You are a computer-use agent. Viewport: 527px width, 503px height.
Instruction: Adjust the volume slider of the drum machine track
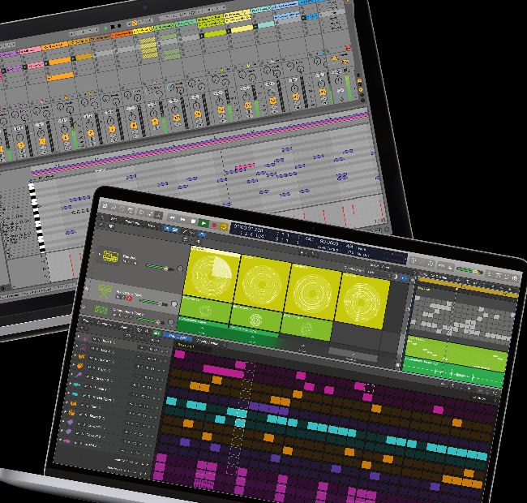pos(160,268)
